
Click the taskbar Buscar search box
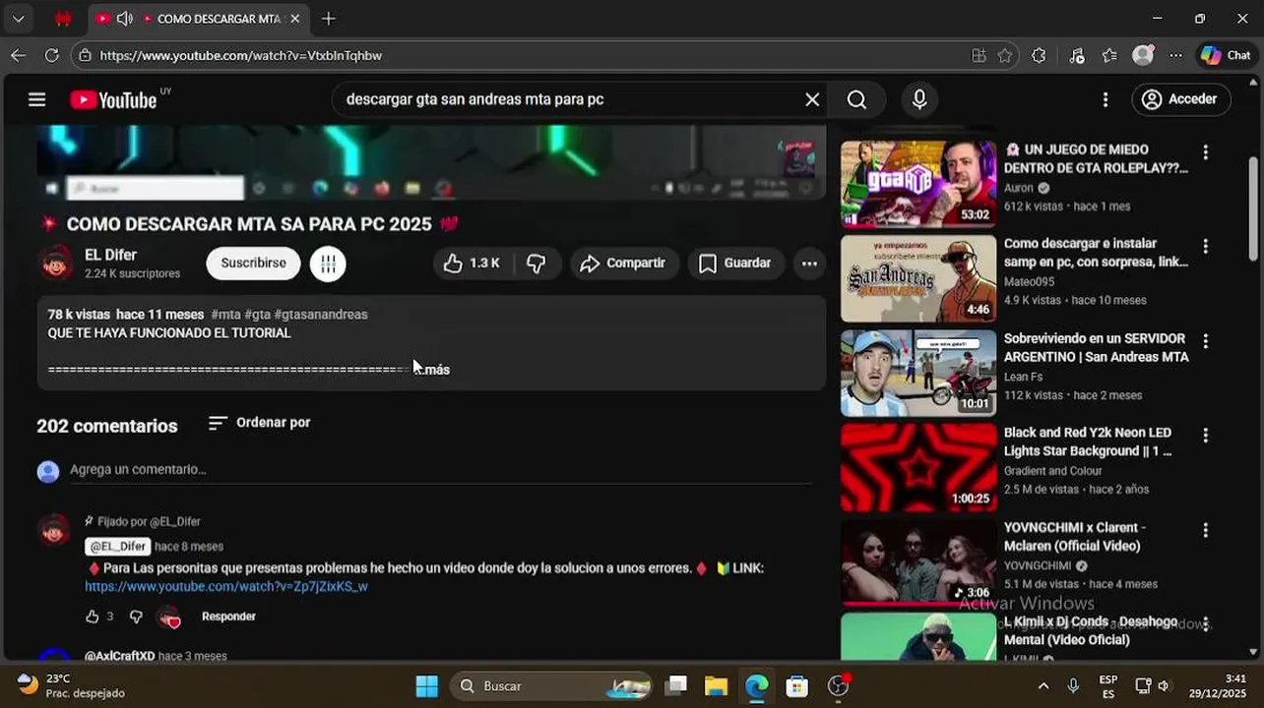553,685
